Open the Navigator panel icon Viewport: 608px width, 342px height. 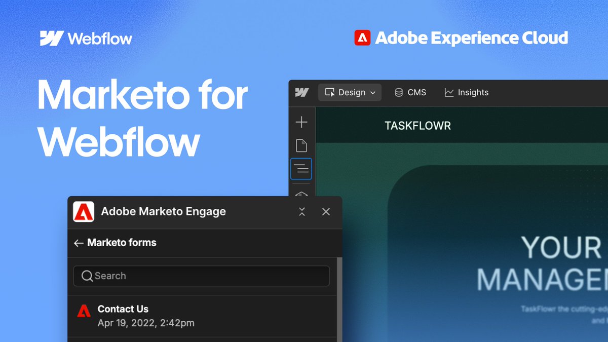pos(301,169)
